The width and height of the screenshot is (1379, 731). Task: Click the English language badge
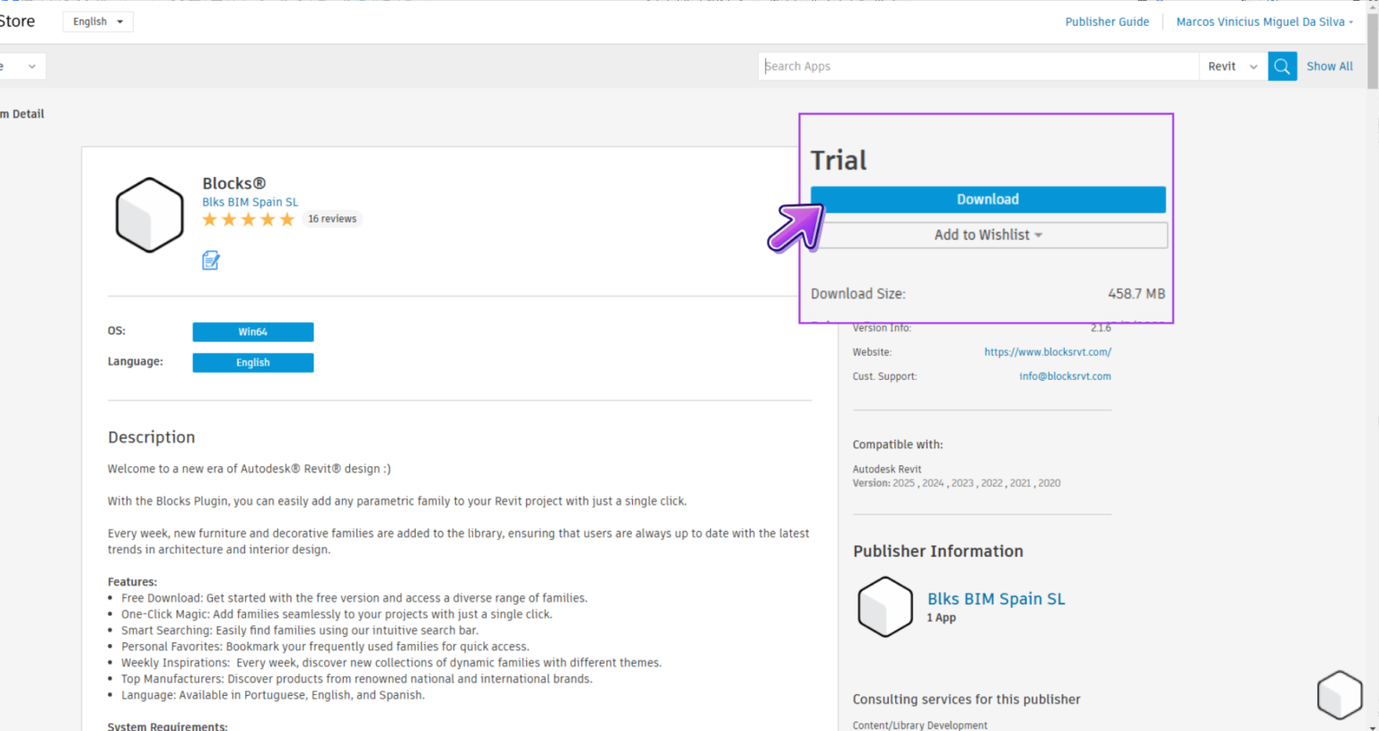click(252, 362)
